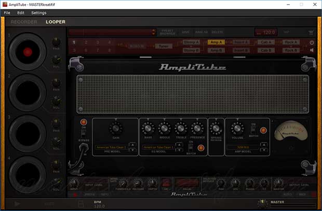Select the loop 4 circular pad

click(28, 175)
